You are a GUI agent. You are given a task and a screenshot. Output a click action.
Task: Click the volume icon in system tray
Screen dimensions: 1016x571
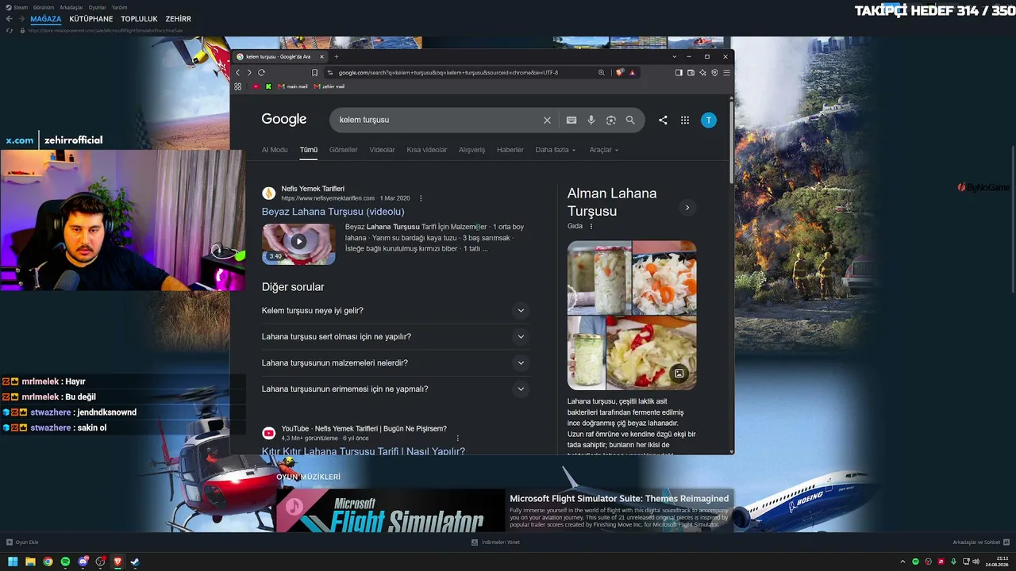click(976, 561)
